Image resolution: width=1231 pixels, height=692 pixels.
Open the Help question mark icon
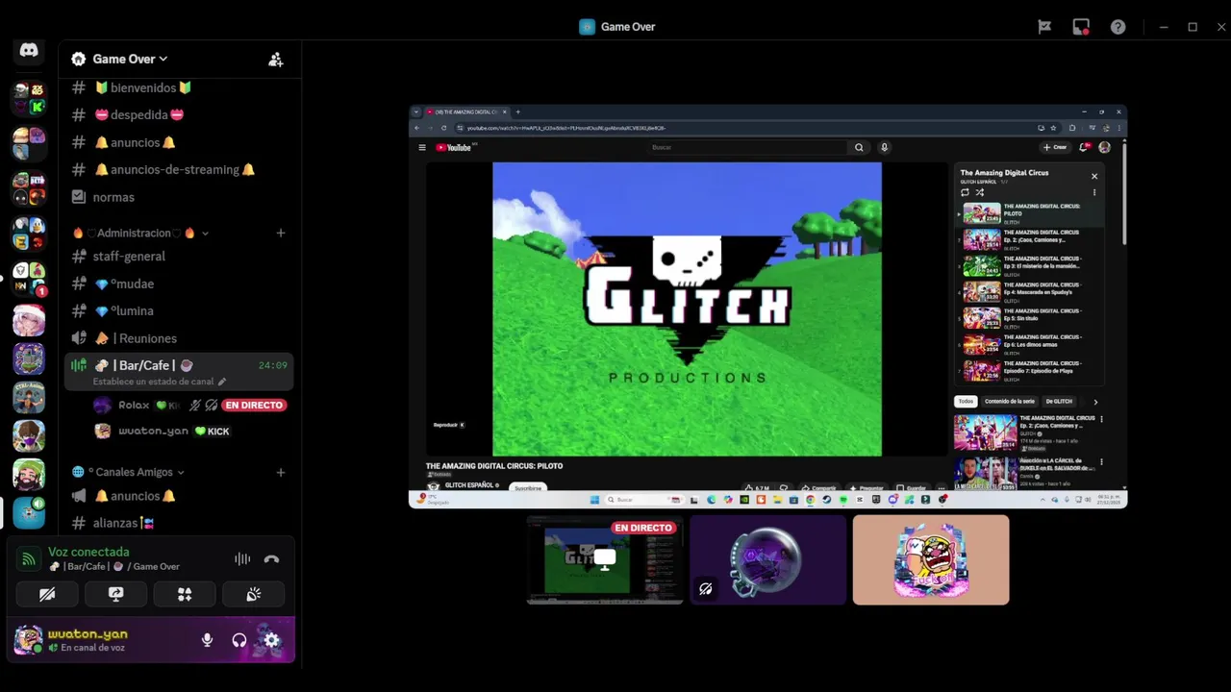1118,27
